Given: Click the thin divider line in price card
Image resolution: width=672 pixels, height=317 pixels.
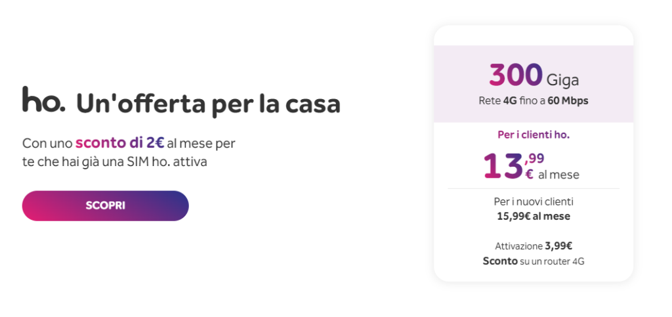Looking at the screenshot, I should pyautogui.click(x=533, y=188).
